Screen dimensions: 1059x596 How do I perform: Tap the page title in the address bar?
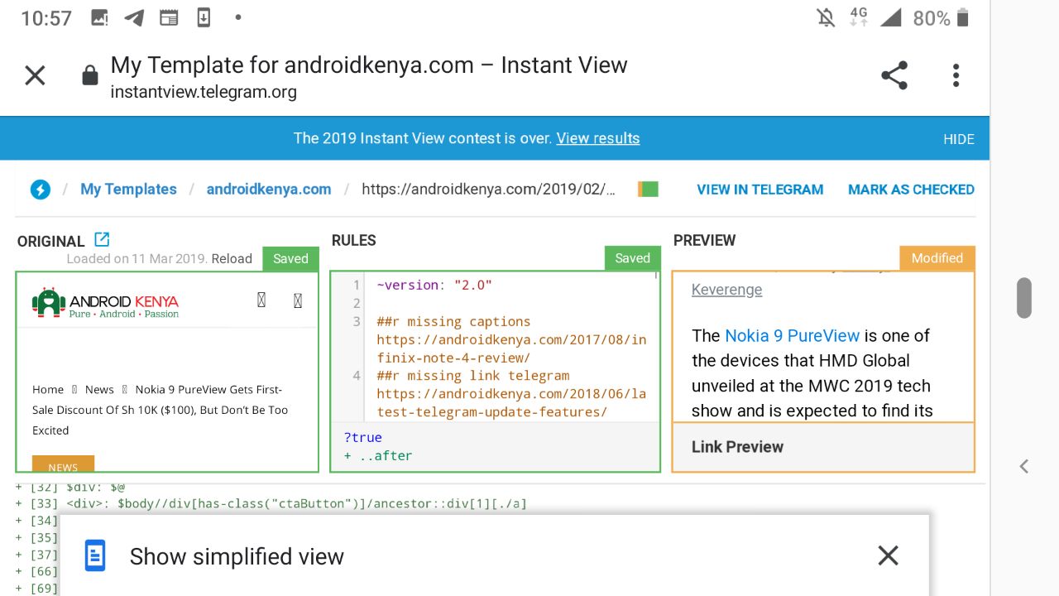pyautogui.click(x=369, y=65)
